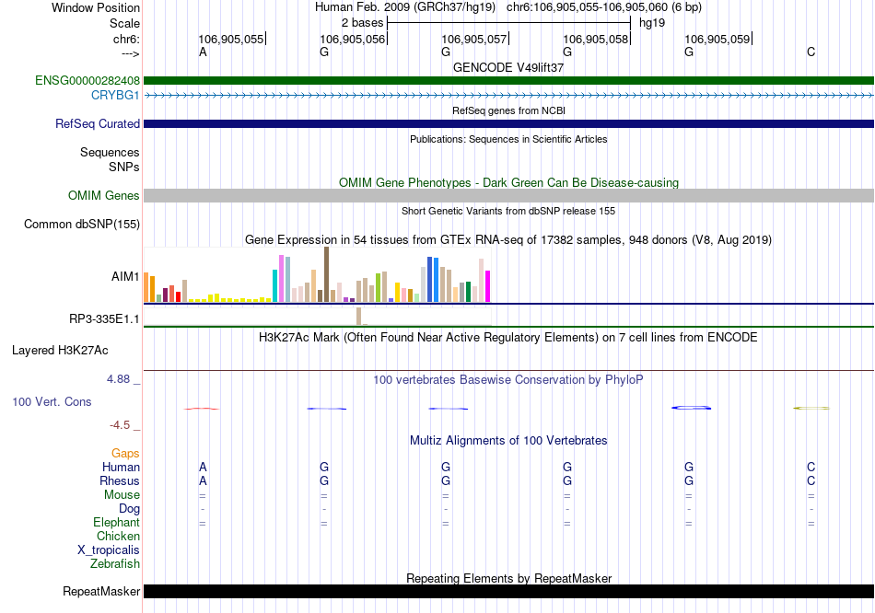Click the H3K27Ac Mark track title
875x613 pixels.
pyautogui.click(x=508, y=338)
